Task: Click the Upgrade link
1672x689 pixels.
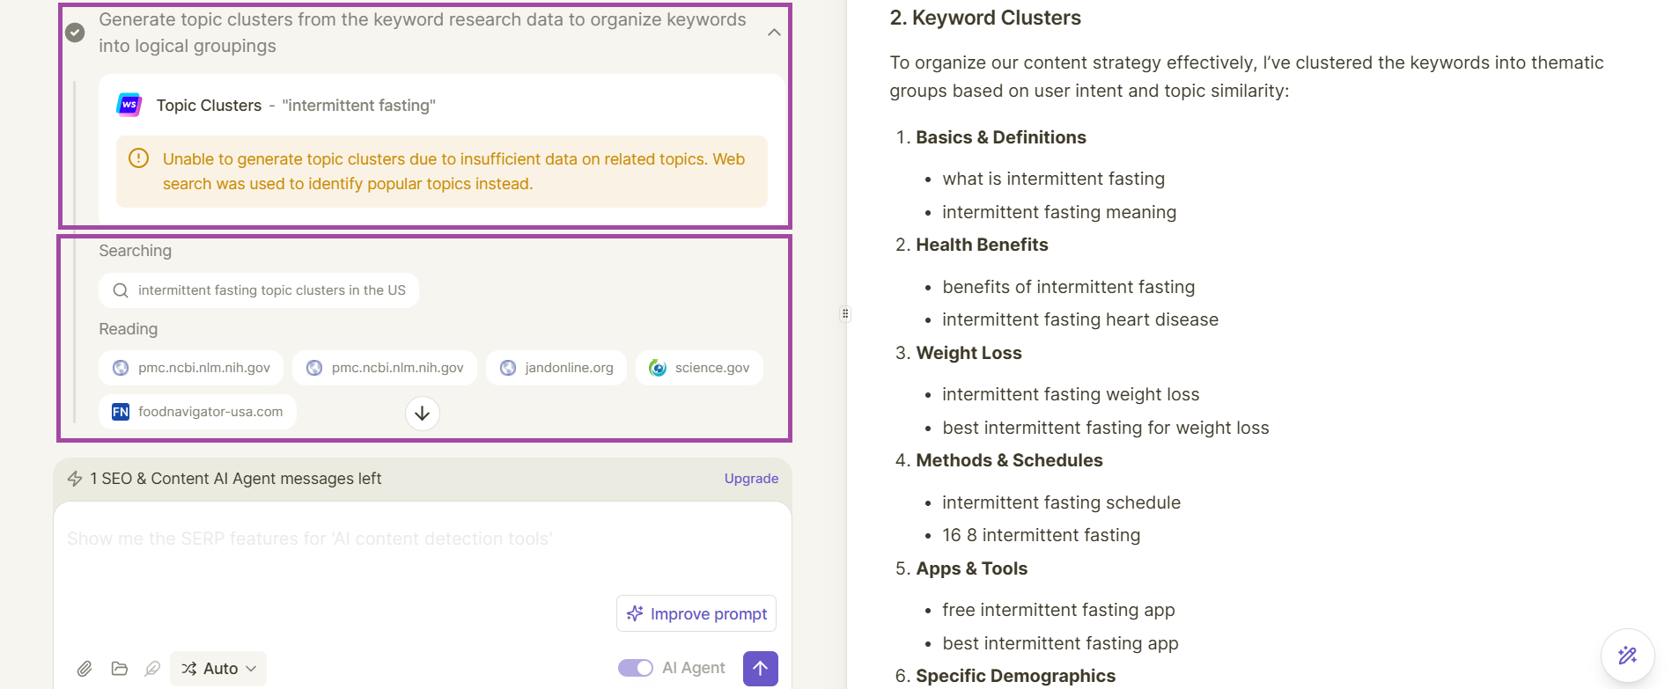Action: [x=751, y=479]
